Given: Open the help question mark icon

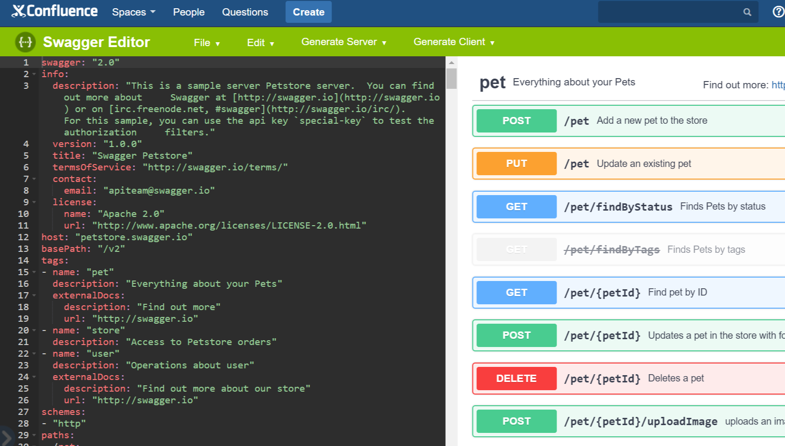Looking at the screenshot, I should coord(778,12).
